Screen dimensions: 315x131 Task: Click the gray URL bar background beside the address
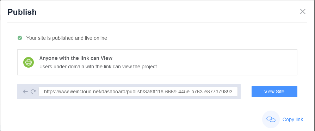pyautogui.click(x=239, y=92)
